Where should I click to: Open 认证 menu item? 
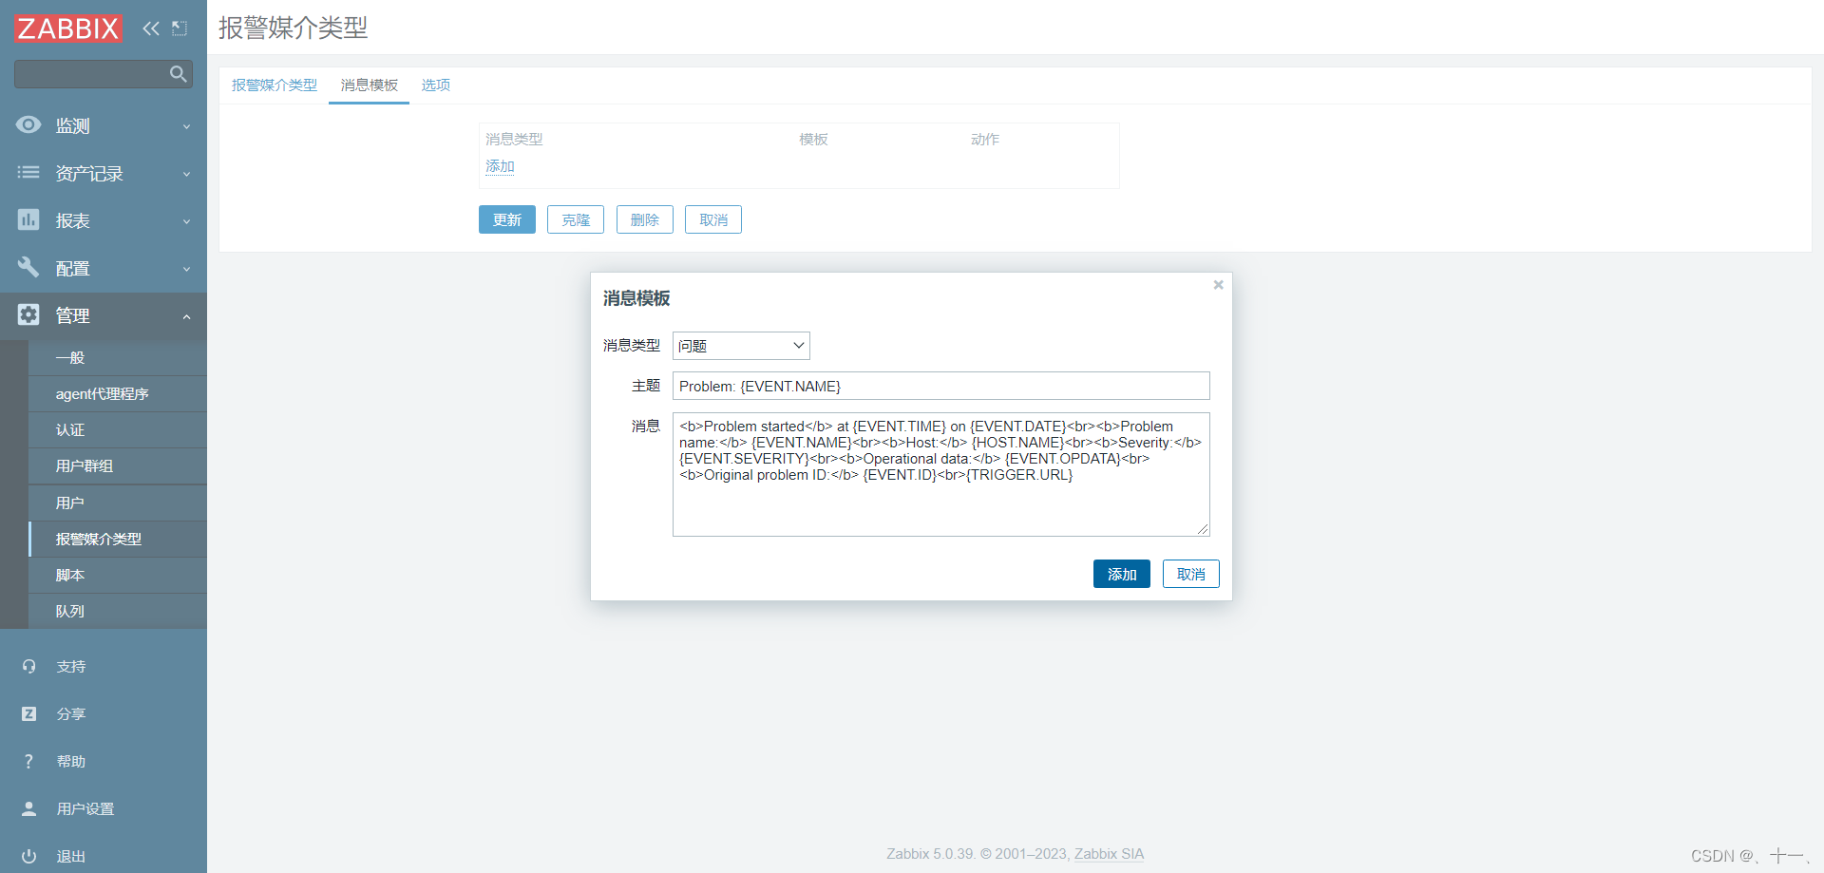click(118, 429)
